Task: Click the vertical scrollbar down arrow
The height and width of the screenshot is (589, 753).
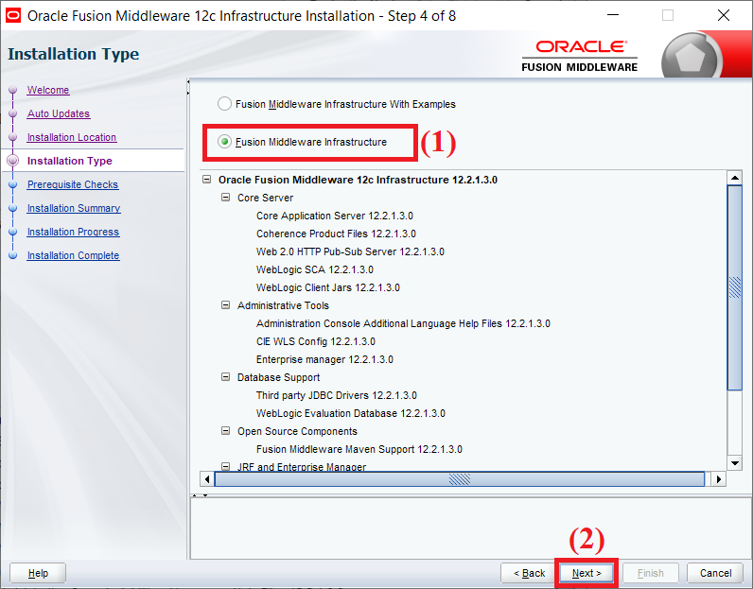Action: tap(735, 463)
